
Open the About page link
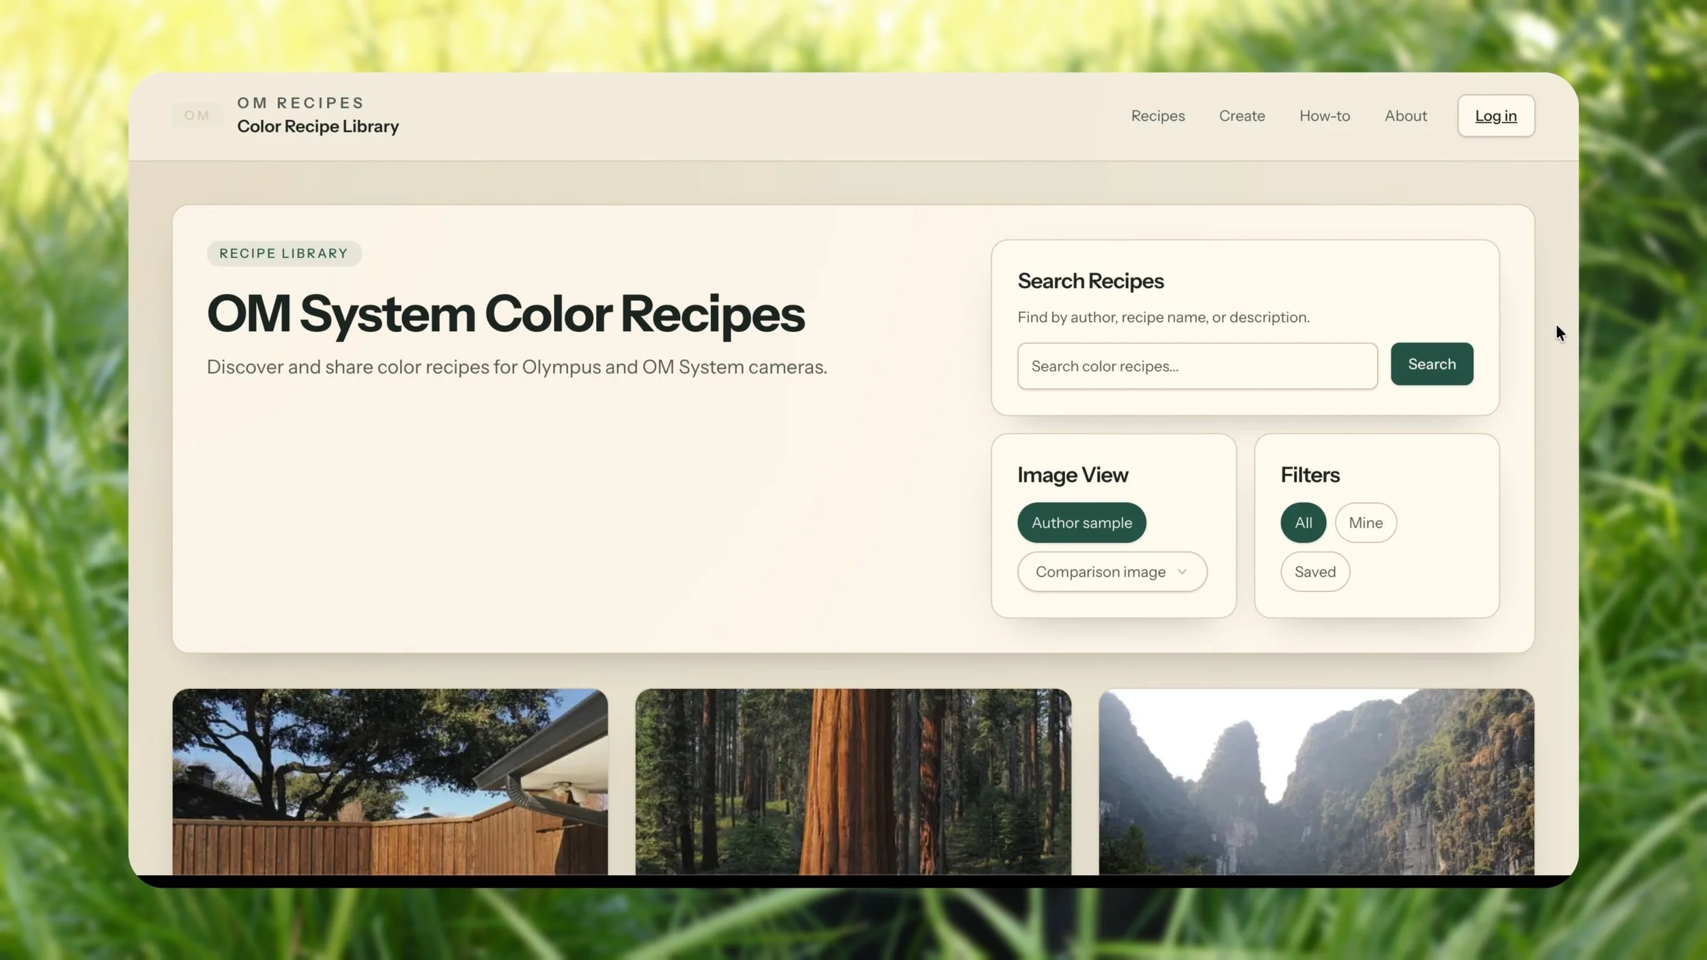coord(1405,116)
